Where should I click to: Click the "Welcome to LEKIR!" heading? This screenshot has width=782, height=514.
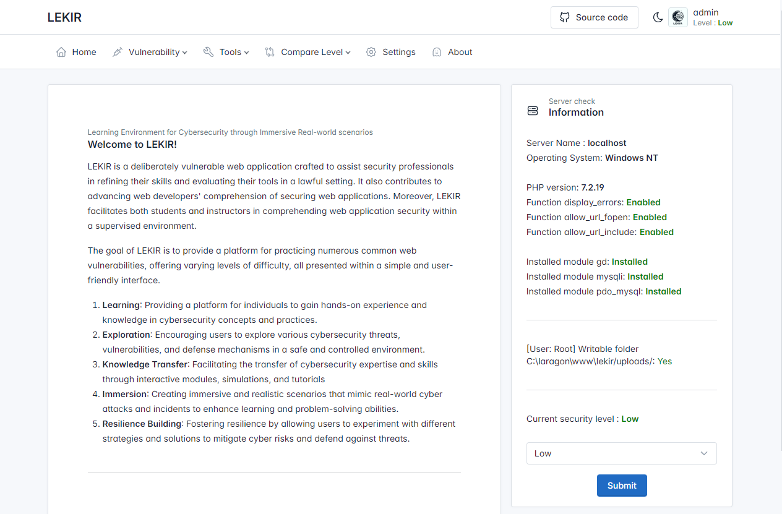pyautogui.click(x=132, y=145)
